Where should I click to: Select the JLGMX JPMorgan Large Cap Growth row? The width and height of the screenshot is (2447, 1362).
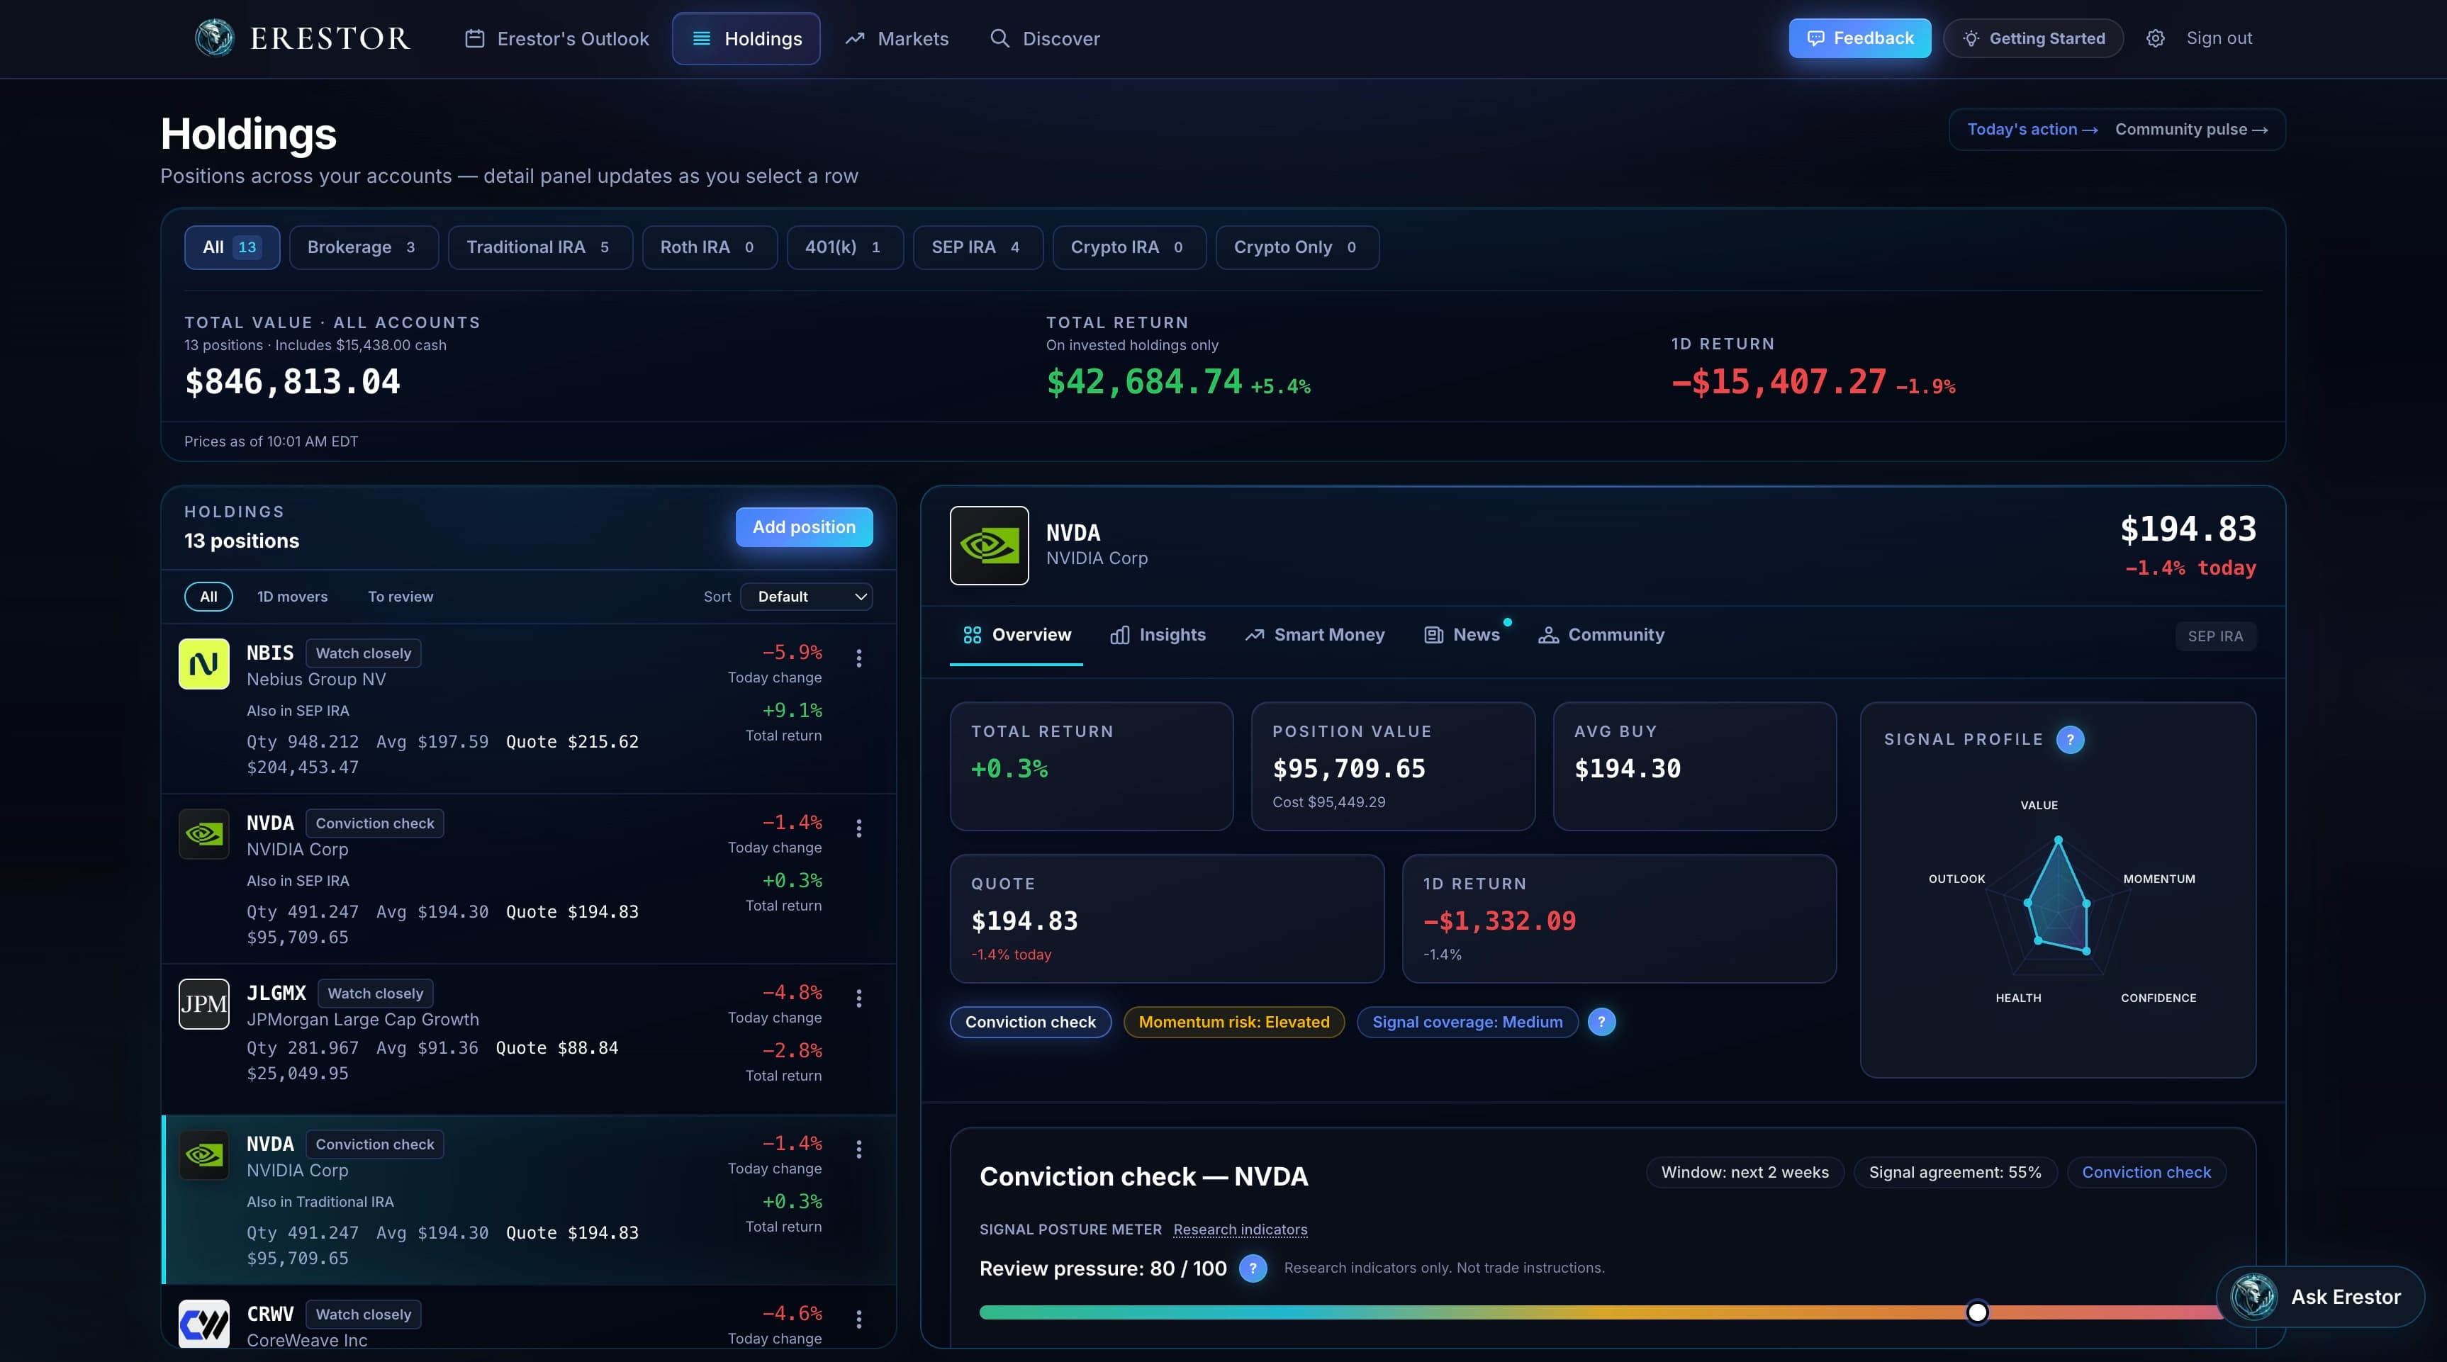pyautogui.click(x=529, y=1039)
